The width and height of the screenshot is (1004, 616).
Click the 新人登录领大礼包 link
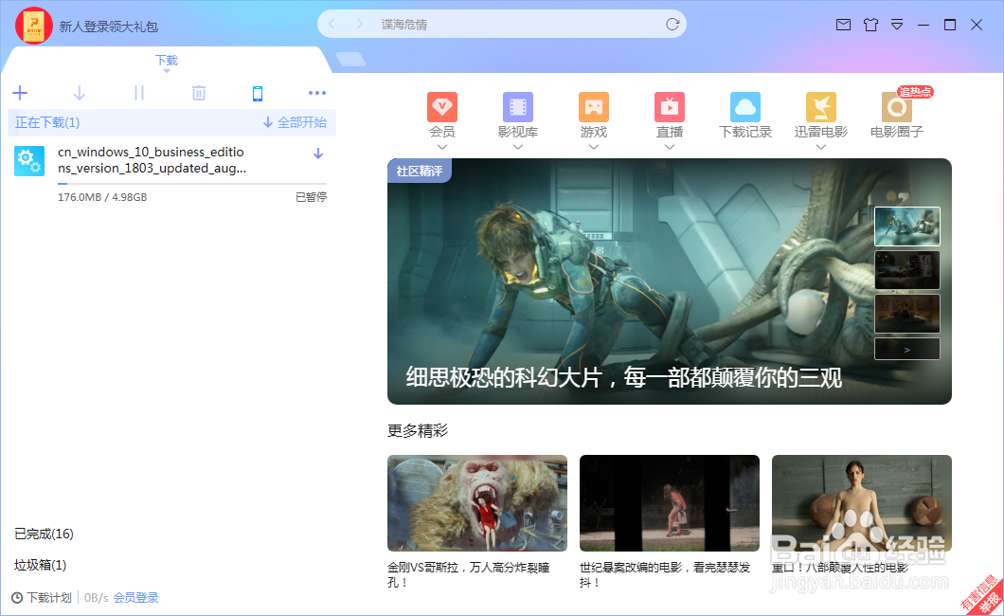pos(109,27)
